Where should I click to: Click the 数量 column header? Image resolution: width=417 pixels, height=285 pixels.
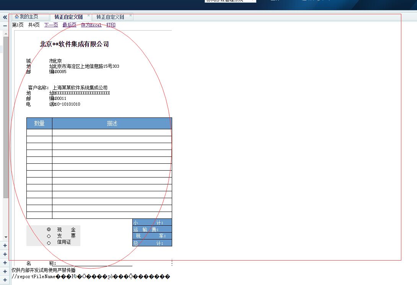coord(39,123)
